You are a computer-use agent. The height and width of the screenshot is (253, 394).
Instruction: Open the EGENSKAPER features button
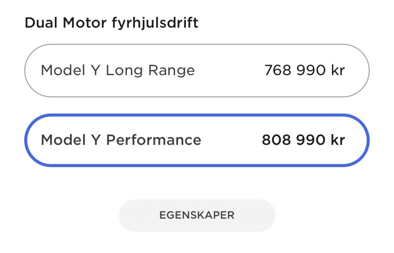coord(197,215)
